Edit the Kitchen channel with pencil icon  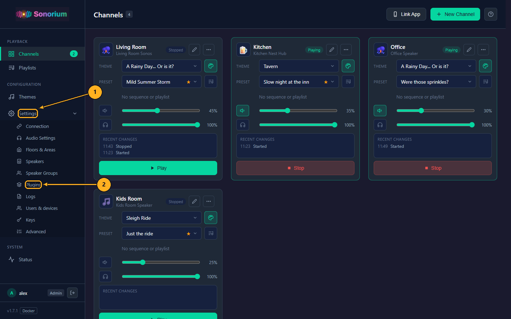[x=332, y=50]
